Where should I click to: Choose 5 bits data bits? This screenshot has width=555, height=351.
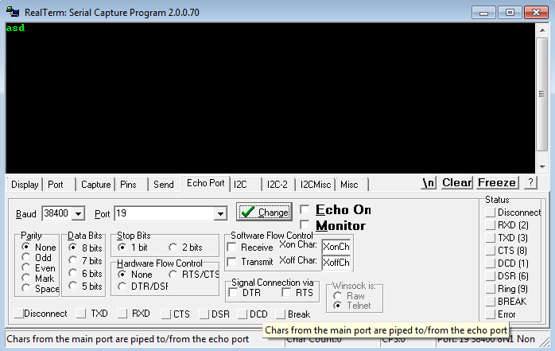72,286
